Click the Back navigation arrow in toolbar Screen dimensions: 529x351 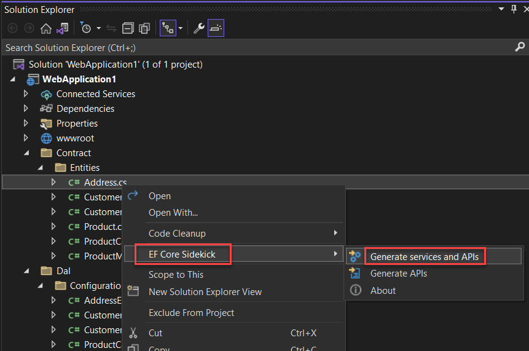[12, 28]
